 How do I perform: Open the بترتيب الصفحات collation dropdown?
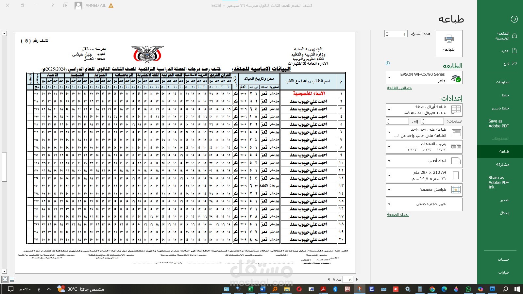(424, 147)
